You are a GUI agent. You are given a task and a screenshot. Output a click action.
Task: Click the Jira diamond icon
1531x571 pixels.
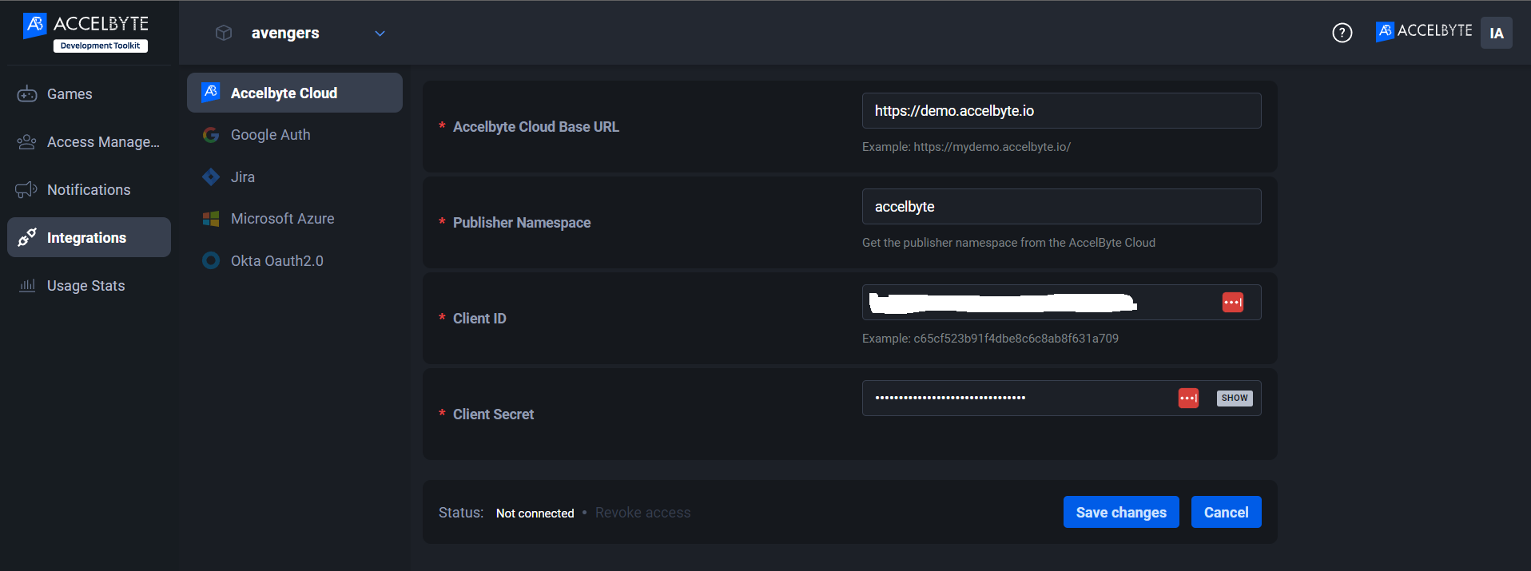coord(211,177)
